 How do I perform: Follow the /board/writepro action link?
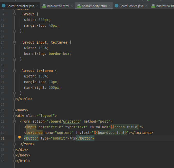coord(64,121)
